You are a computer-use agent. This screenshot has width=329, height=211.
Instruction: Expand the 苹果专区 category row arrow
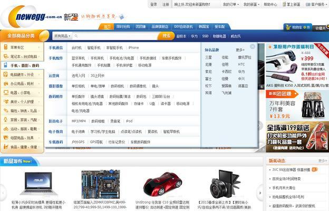39,47
